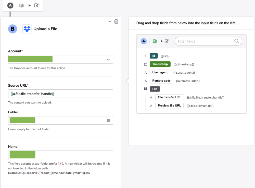Select the File transfer URL chip
This screenshot has height=188, width=255.
point(170,97)
